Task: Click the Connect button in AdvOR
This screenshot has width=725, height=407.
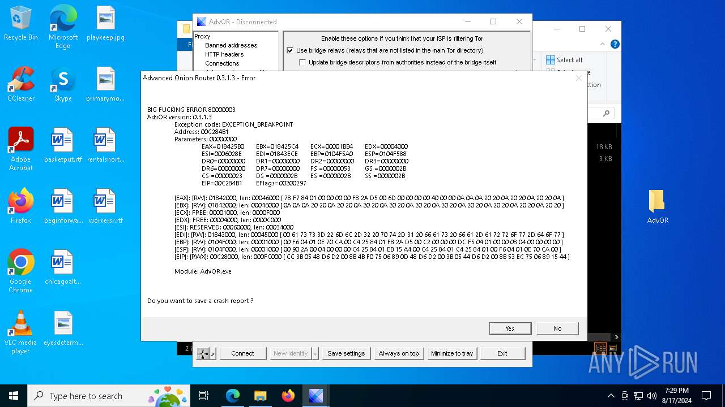Action: point(242,353)
